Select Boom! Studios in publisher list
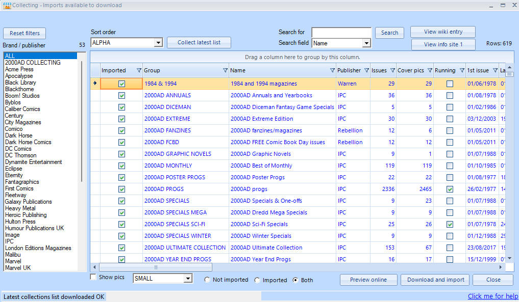The height and width of the screenshot is (302, 519). pos(22,96)
